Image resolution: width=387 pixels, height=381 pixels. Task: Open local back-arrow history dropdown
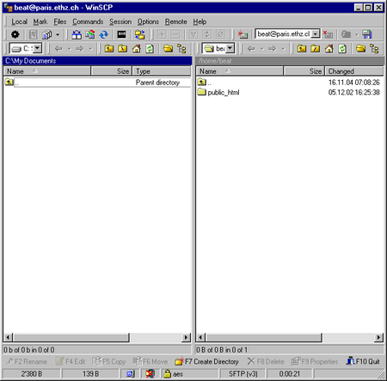coord(70,49)
